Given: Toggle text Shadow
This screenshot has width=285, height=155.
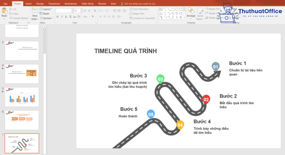Looking at the screenshot, I should pyautogui.click(x=70, y=17).
